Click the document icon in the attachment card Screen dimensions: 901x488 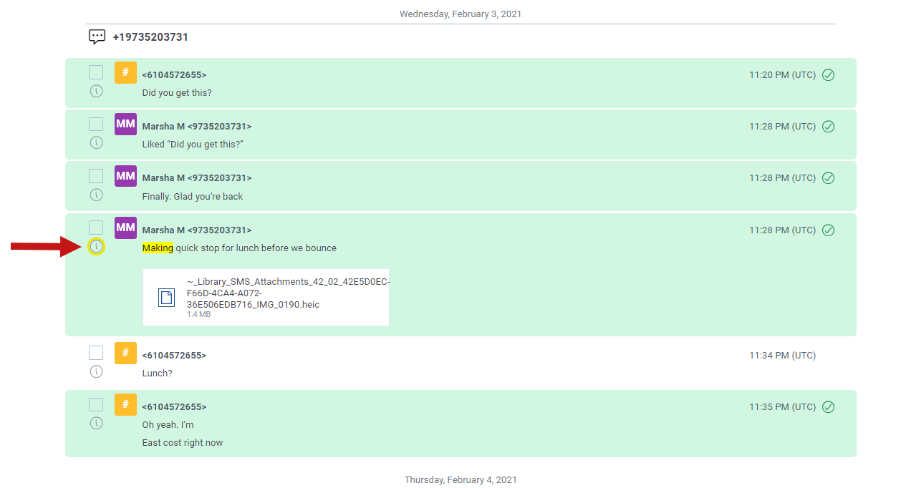[x=166, y=298]
